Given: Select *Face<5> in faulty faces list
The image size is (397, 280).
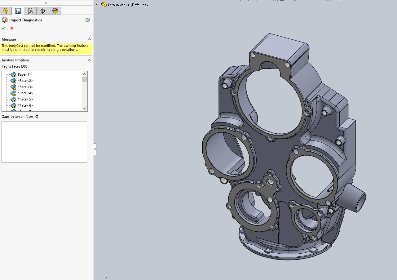Looking at the screenshot, I should click(25, 99).
